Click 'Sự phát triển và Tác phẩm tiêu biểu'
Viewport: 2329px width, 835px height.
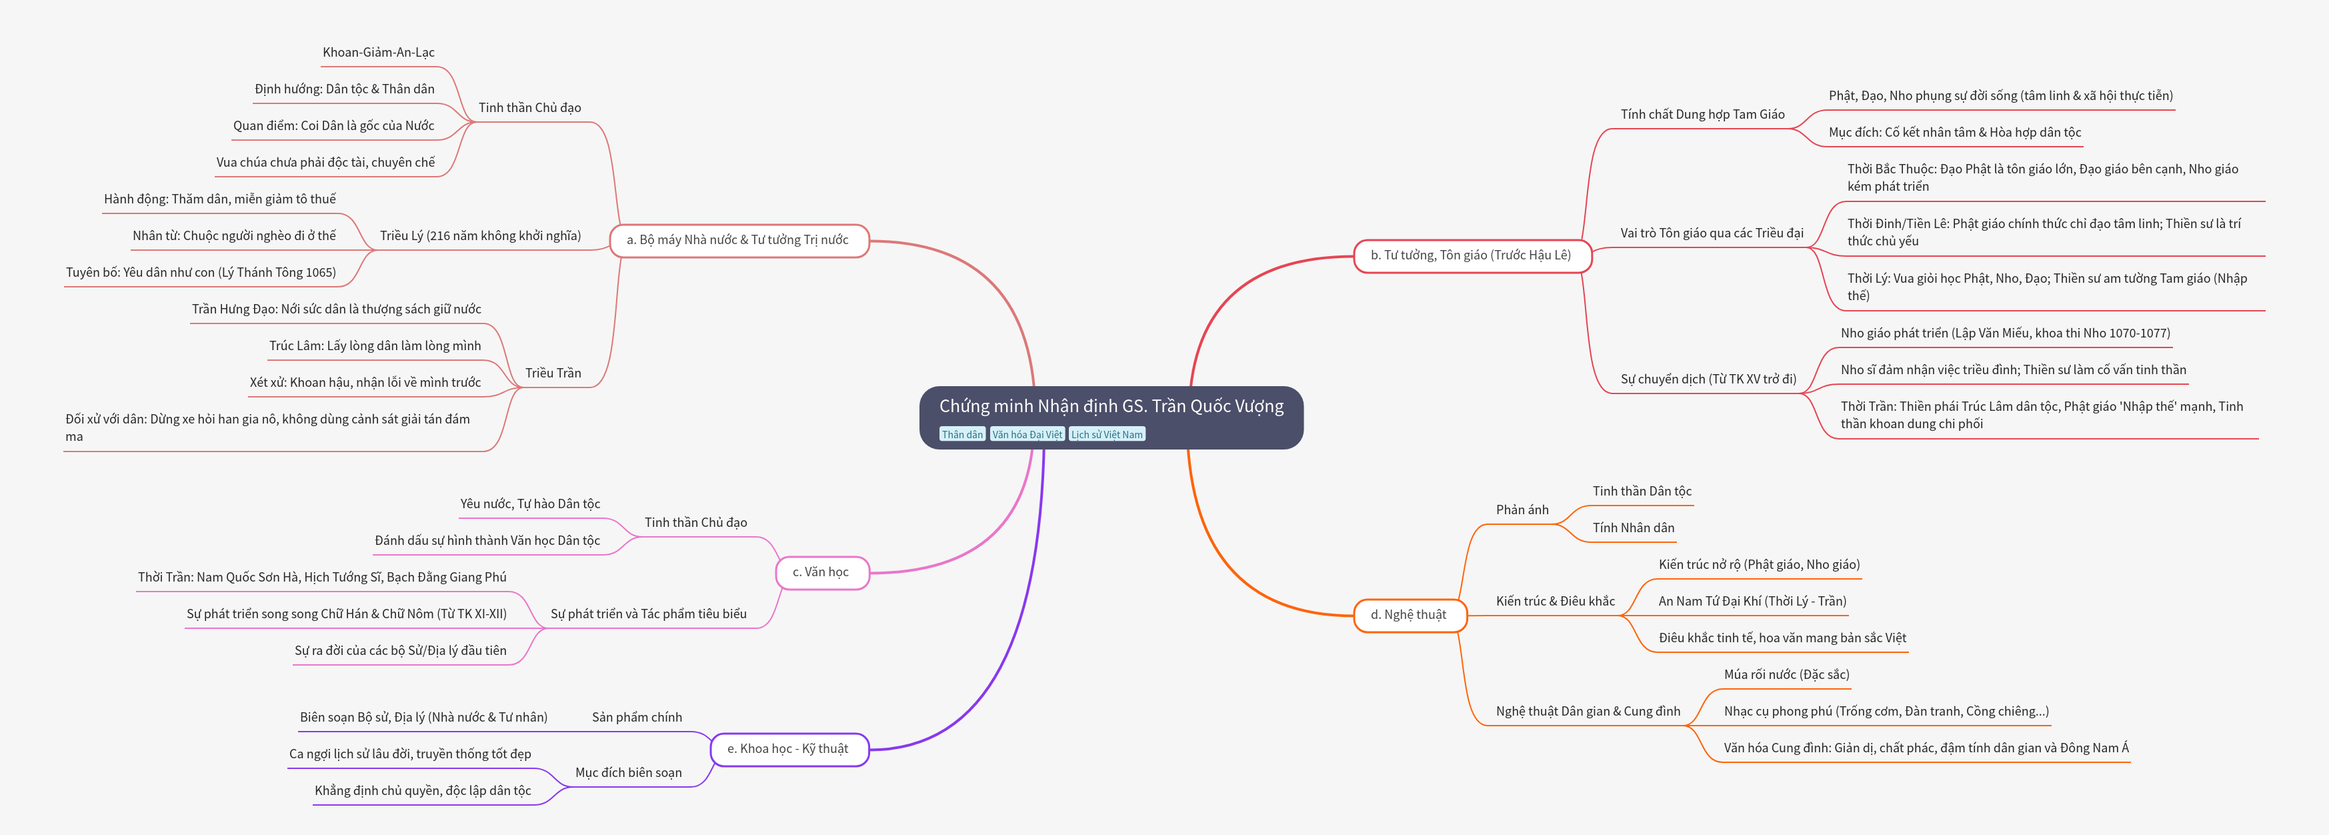648,614
